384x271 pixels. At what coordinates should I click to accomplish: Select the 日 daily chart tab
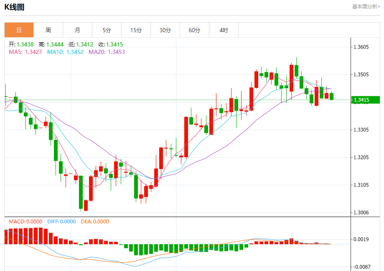(x=19, y=30)
